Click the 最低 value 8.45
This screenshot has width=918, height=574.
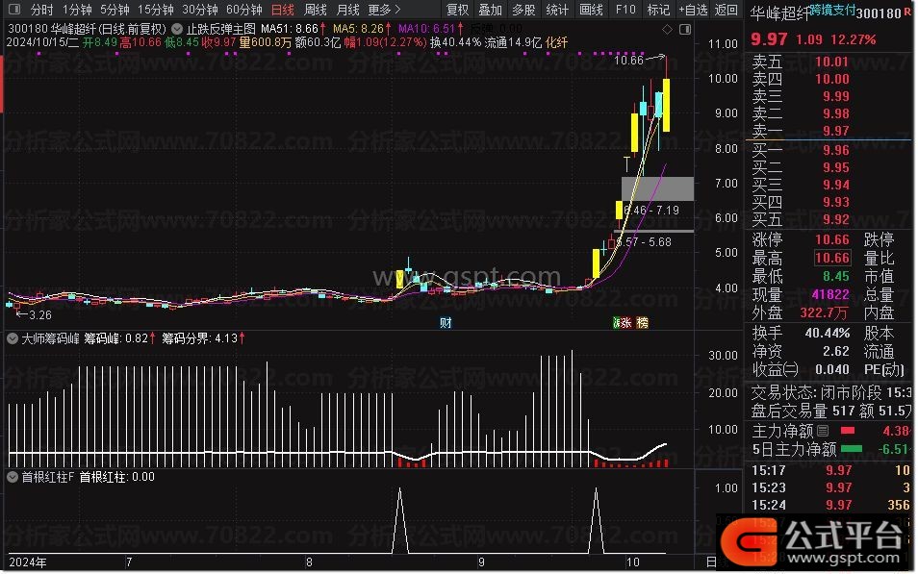point(836,276)
